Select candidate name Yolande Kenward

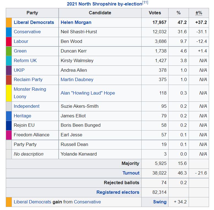click(78, 154)
